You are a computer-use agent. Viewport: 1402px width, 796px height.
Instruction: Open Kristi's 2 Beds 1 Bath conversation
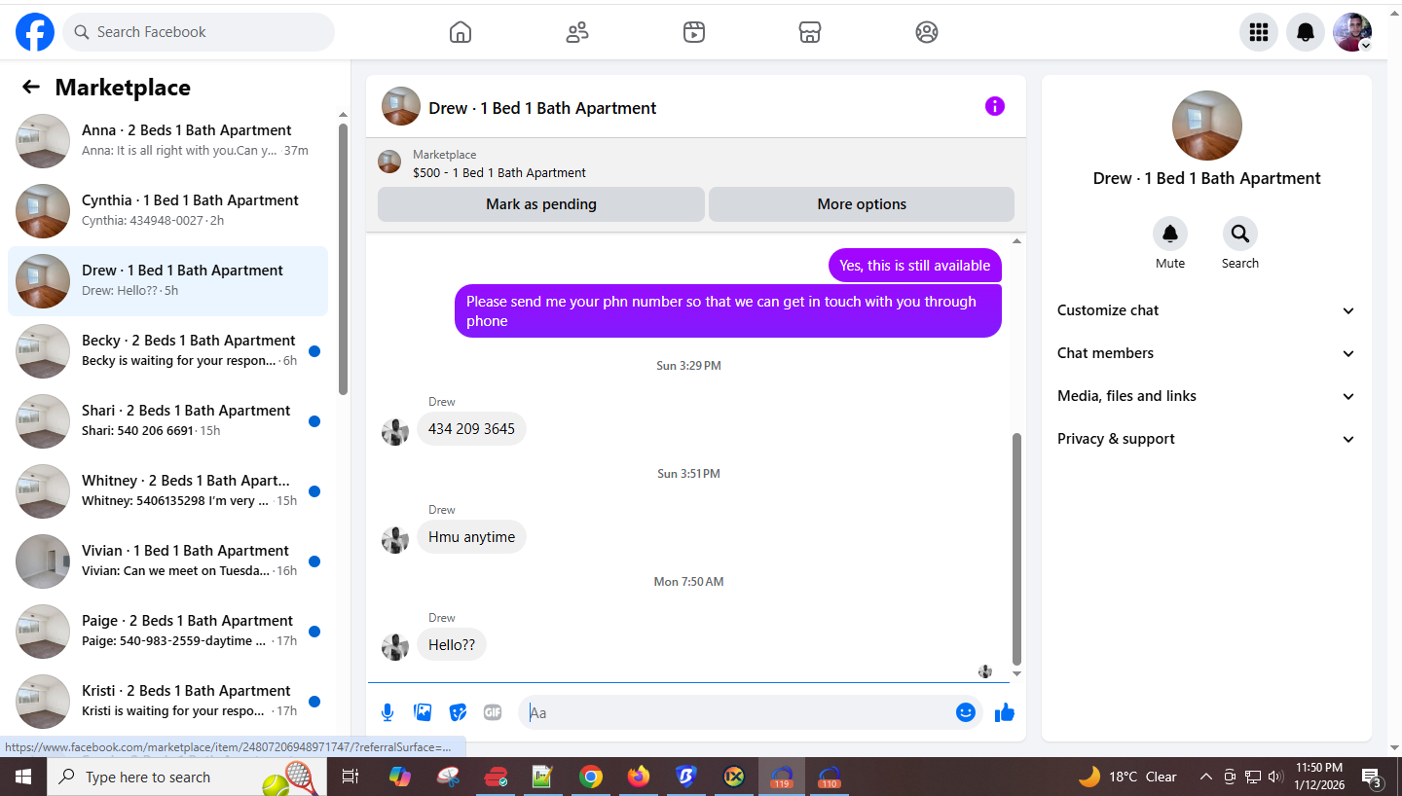click(167, 702)
